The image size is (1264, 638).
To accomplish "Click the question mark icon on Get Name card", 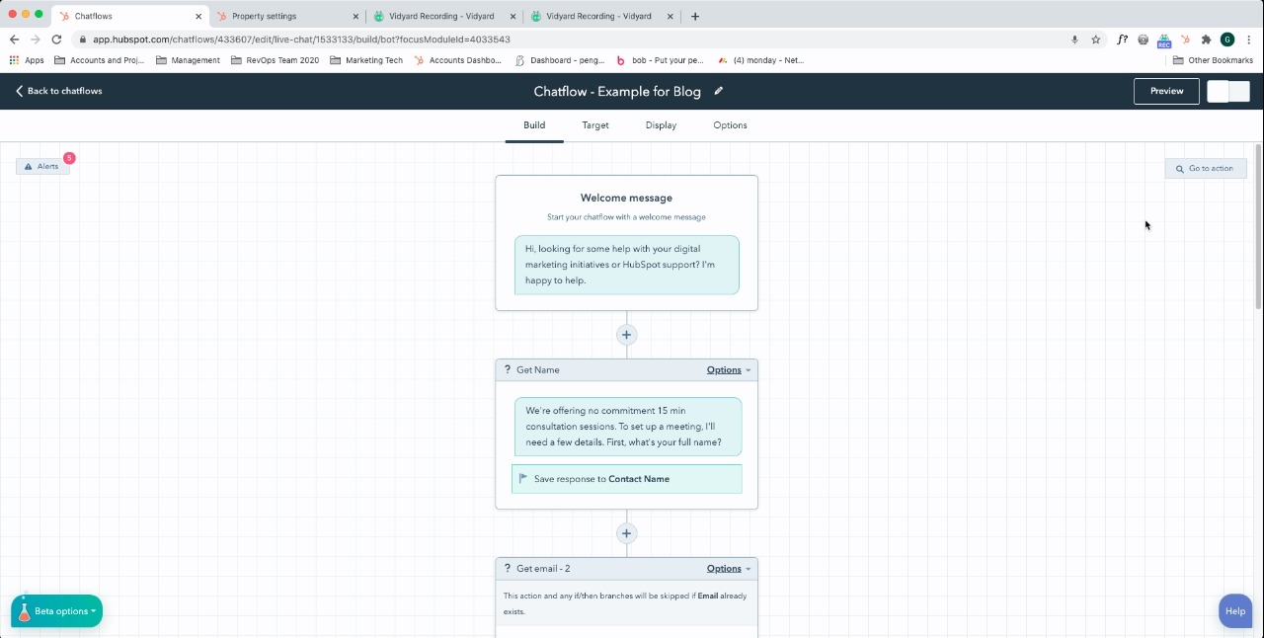I will click(507, 369).
